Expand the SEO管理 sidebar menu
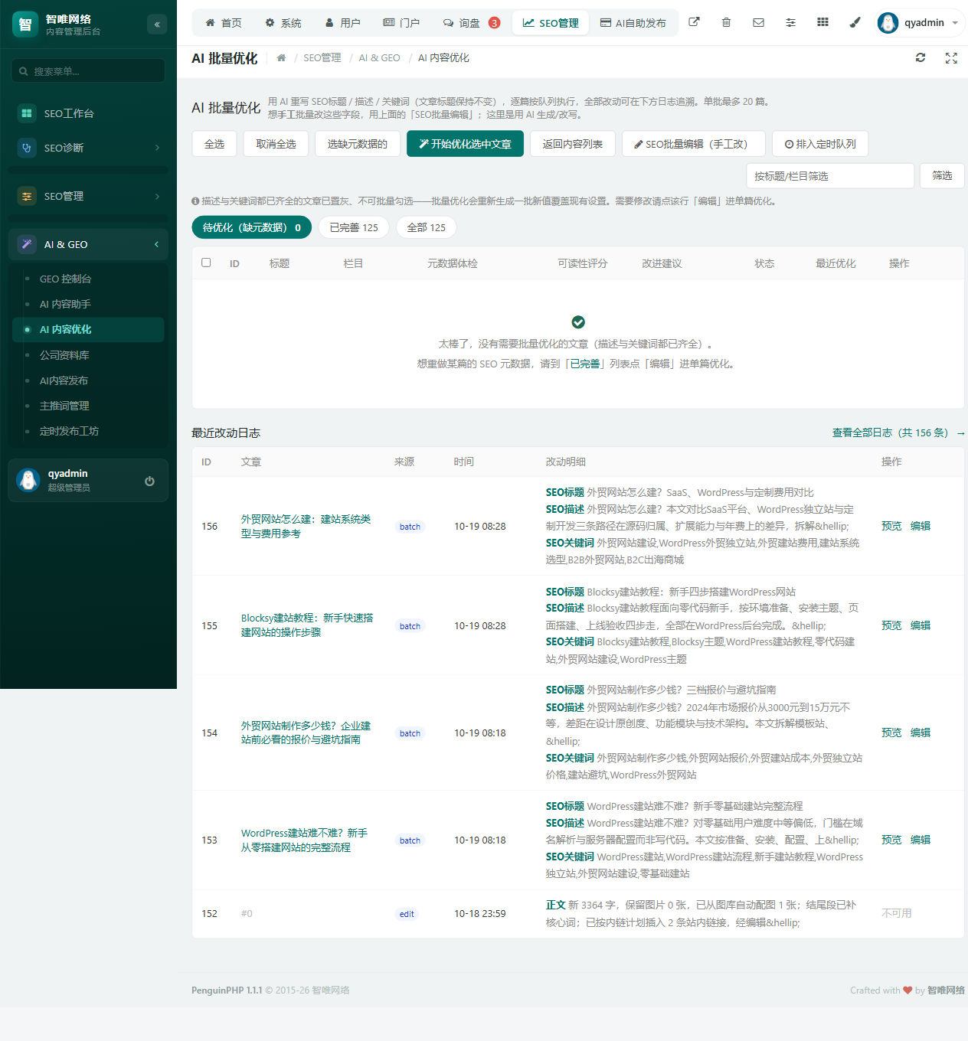 88,196
